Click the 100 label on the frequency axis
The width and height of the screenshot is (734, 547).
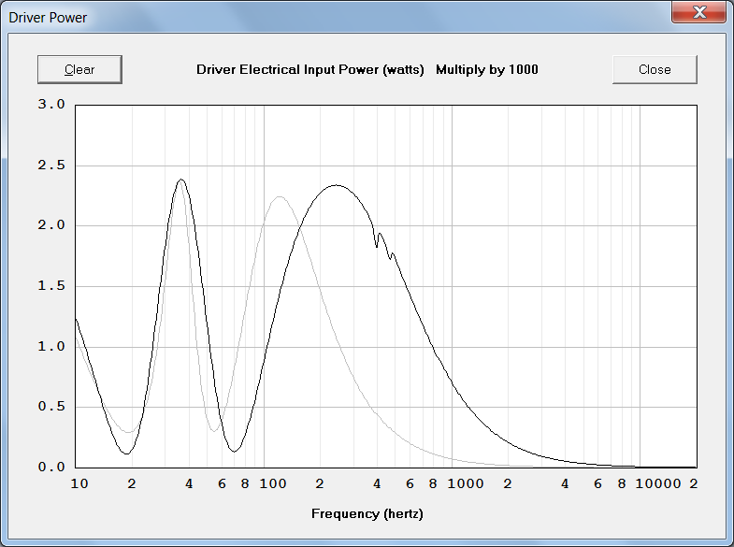click(273, 483)
